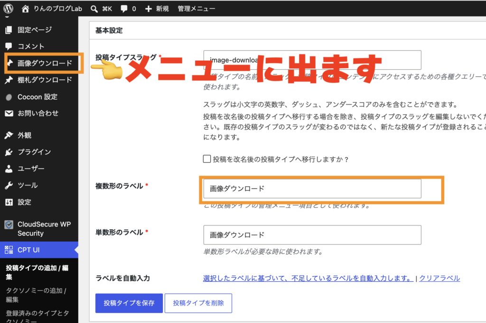Click the クリアラベル link
Screen dimensions: 486x323
(439, 278)
